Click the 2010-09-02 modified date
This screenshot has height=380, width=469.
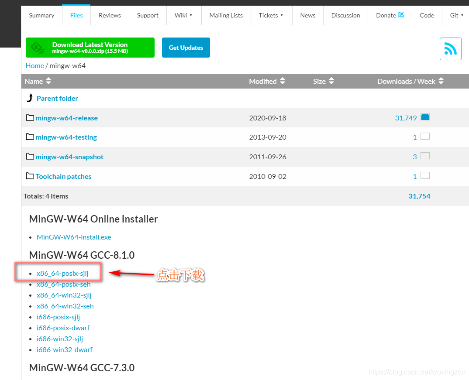268,177
